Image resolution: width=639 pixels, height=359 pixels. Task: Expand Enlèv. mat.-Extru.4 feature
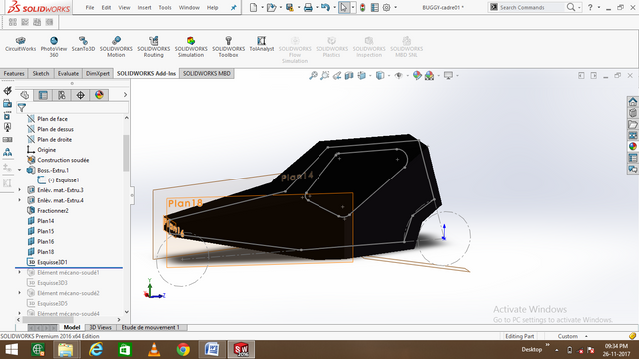pyautogui.click(x=19, y=200)
